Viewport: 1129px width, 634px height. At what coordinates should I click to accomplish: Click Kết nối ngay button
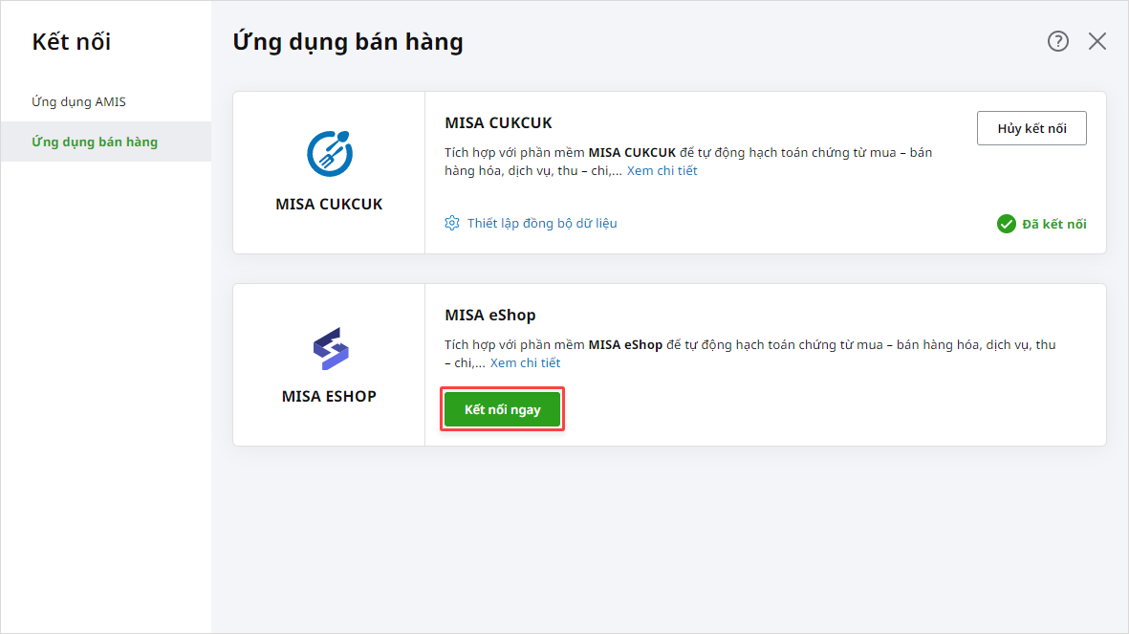tap(502, 409)
